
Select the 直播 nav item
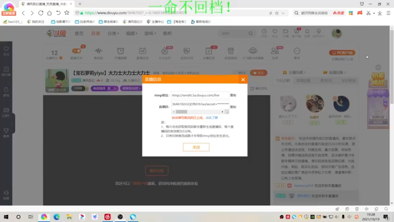coord(96,34)
